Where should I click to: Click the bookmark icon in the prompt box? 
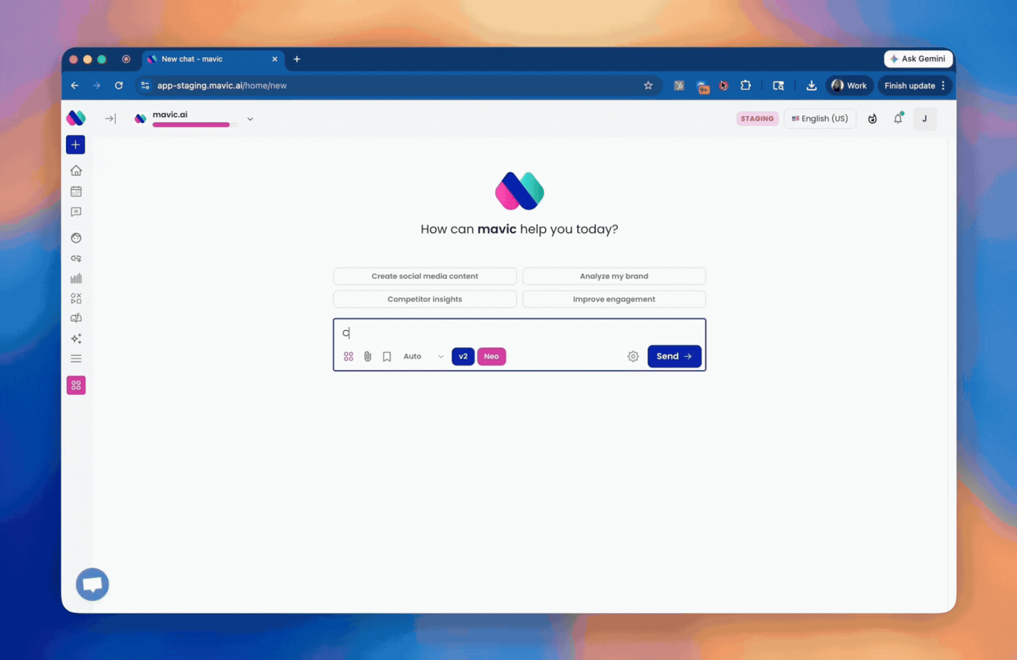[387, 356]
